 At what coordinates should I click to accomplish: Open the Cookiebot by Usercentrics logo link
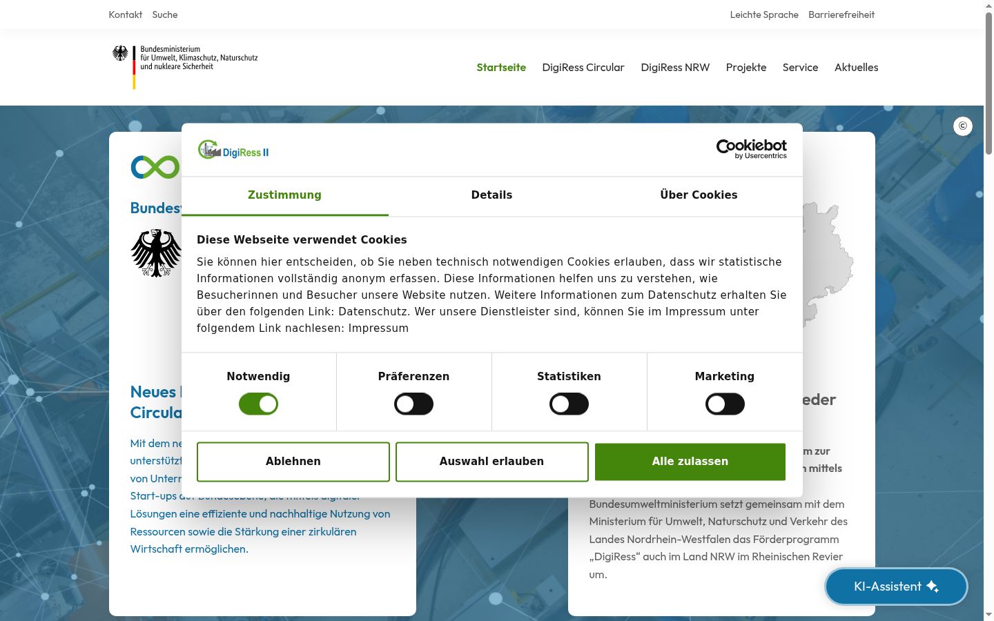751,149
